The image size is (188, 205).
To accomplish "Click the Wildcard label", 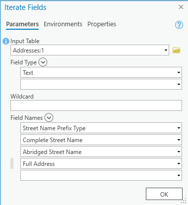I will [22, 97].
